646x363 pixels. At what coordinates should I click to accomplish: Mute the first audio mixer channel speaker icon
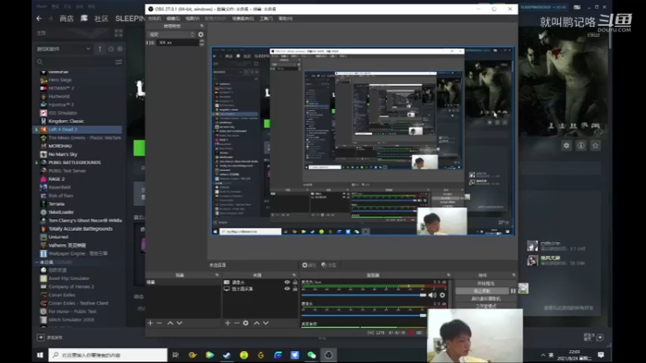(432, 295)
